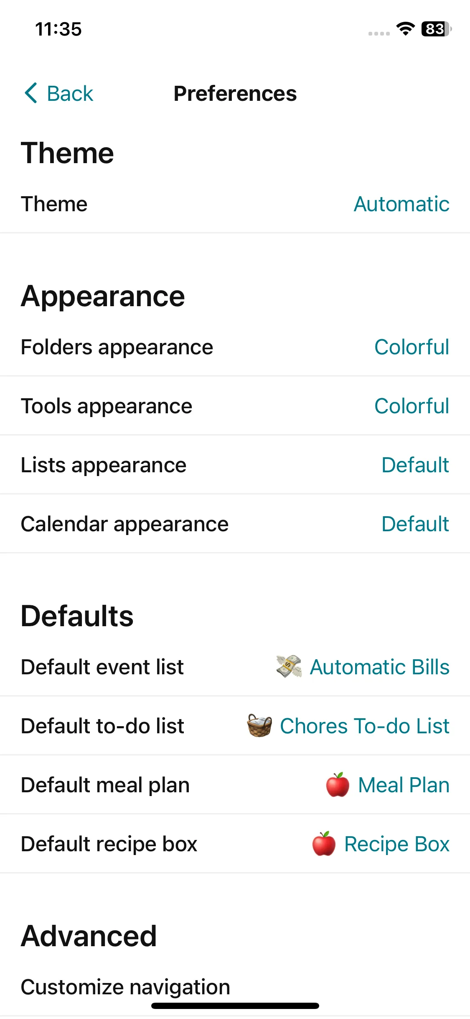
Task: Change Folders appearance from Colorful
Action: click(x=412, y=347)
